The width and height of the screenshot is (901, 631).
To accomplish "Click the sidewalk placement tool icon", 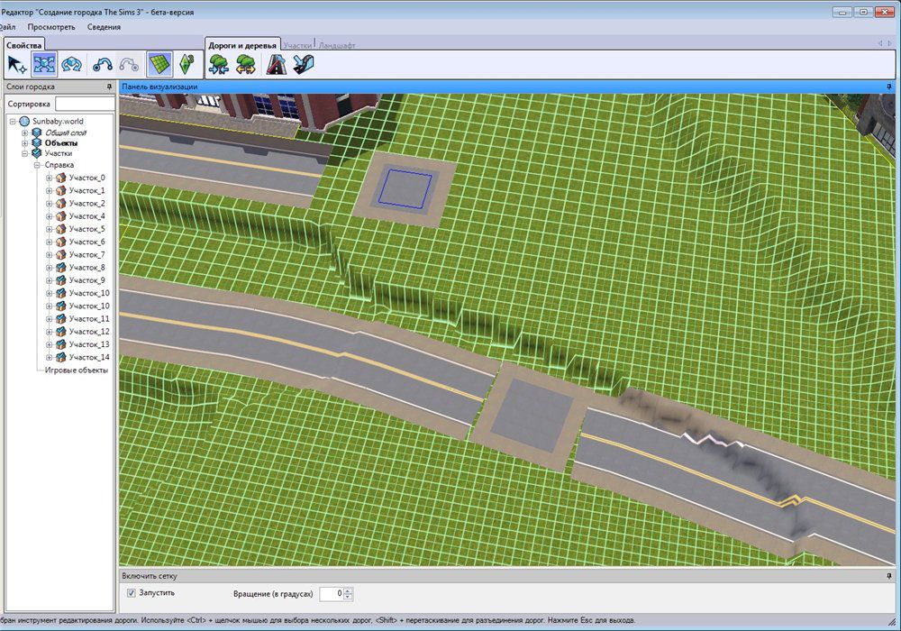I will tap(304, 64).
